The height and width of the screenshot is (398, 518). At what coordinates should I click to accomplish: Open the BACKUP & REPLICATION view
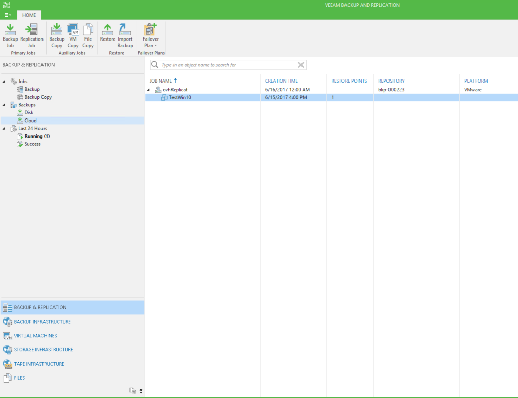[72, 307]
